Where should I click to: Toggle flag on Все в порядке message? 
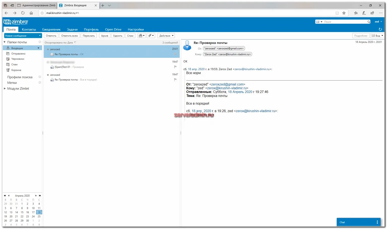[x=175, y=80]
